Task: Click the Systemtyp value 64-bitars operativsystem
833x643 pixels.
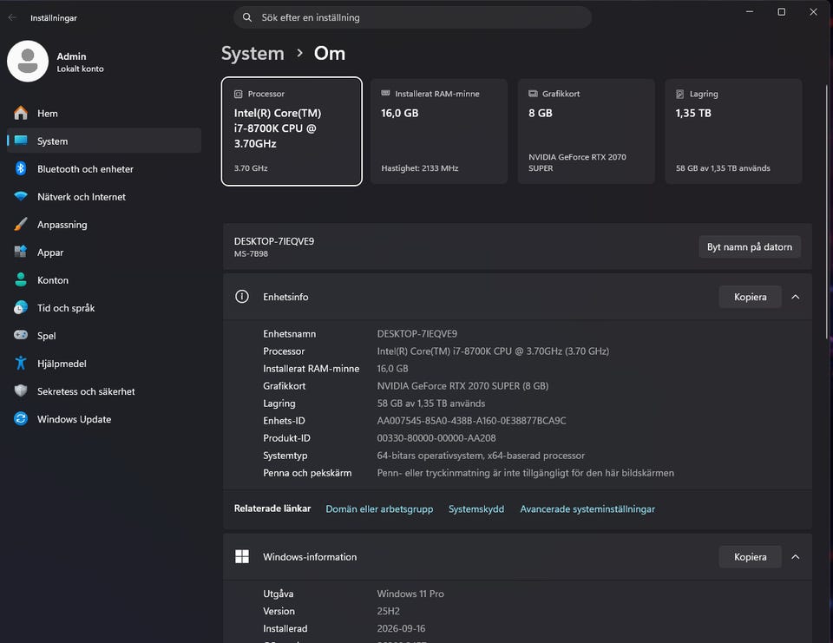Action: pyautogui.click(x=481, y=456)
